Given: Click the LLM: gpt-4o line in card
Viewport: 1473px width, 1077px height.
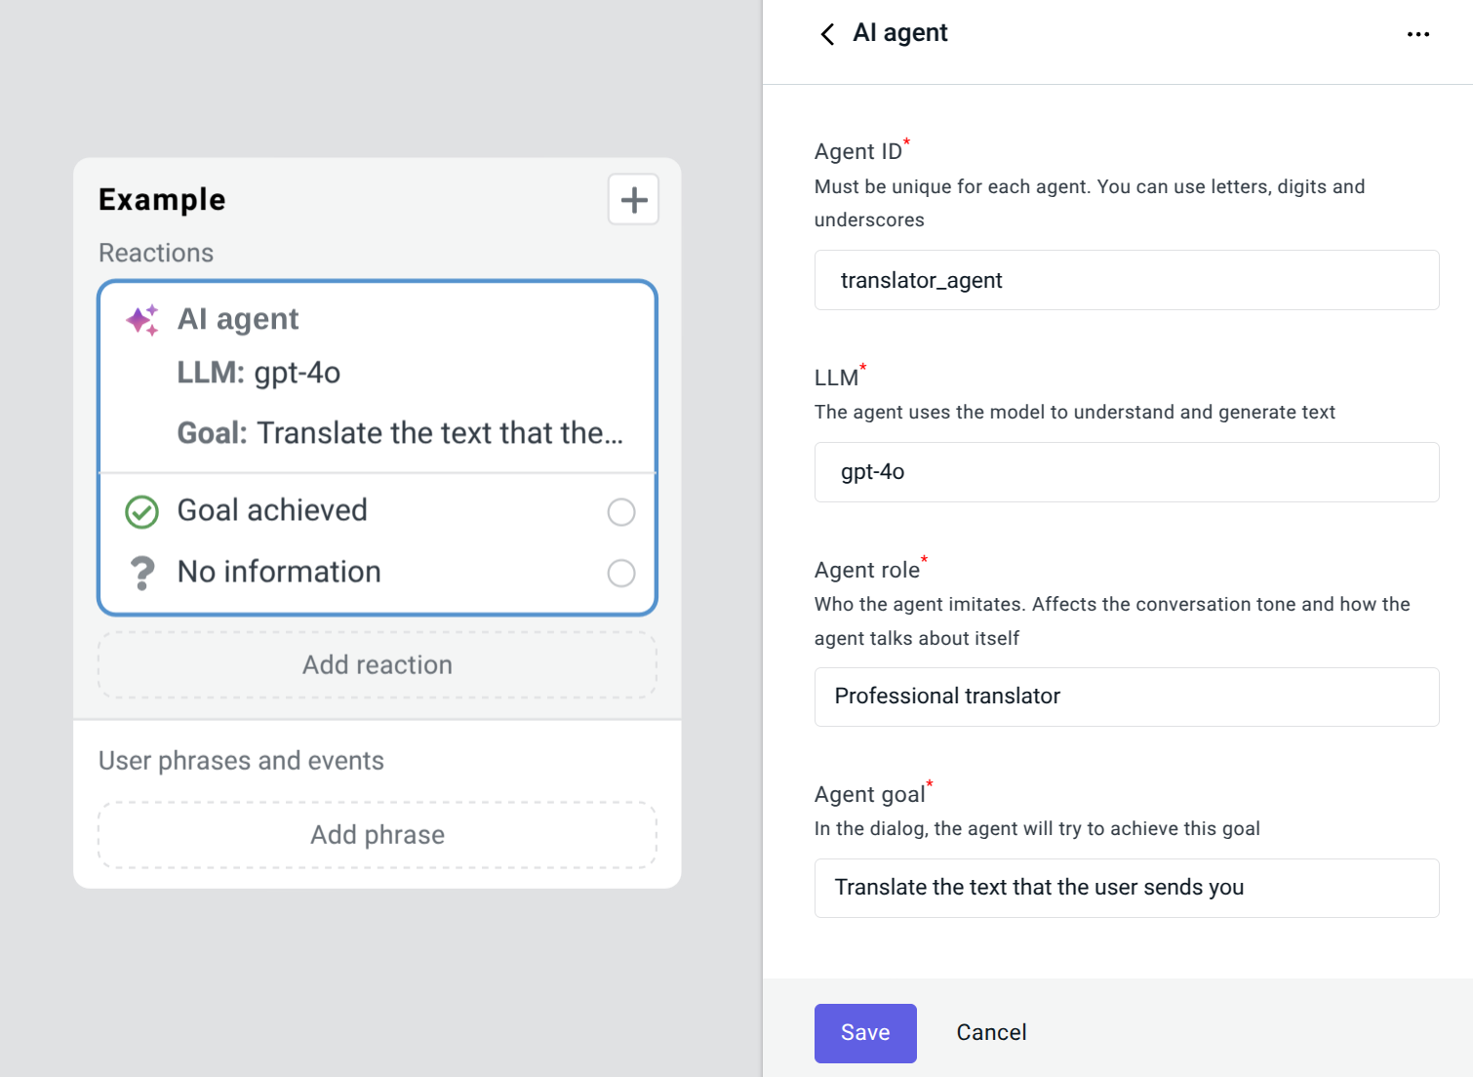Looking at the screenshot, I should (x=259, y=373).
